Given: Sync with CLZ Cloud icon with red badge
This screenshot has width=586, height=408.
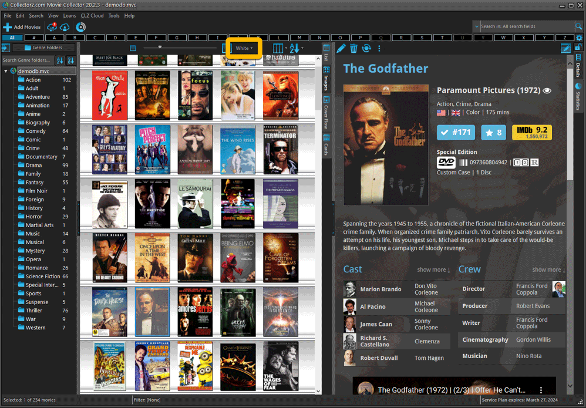Looking at the screenshot, I should (52, 27).
